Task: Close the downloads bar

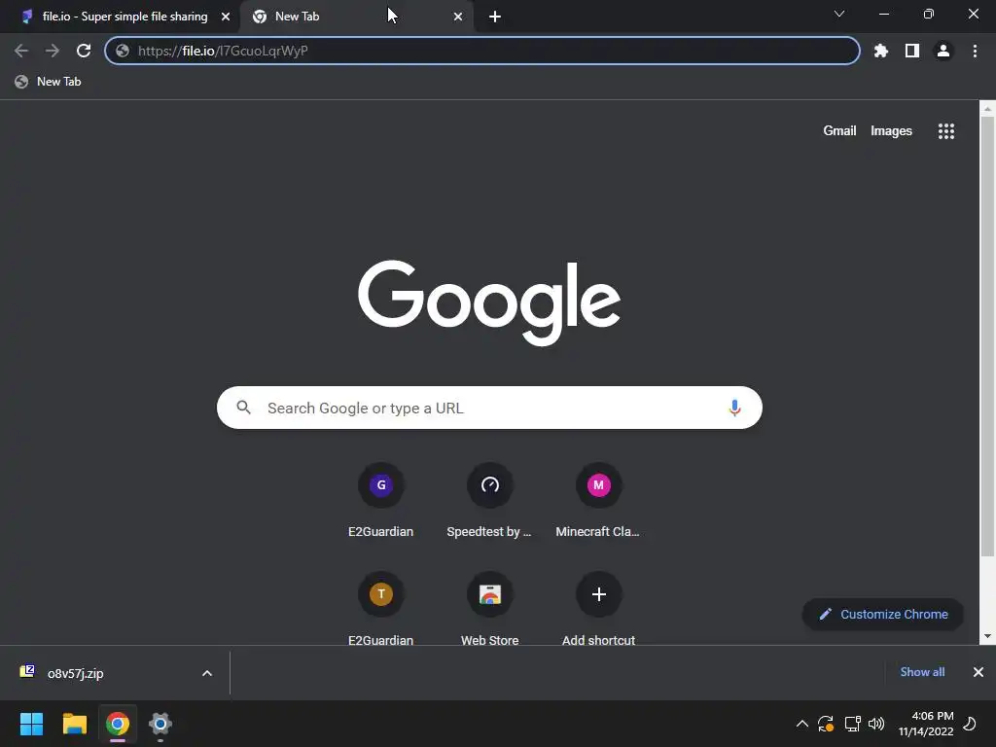Action: click(978, 672)
